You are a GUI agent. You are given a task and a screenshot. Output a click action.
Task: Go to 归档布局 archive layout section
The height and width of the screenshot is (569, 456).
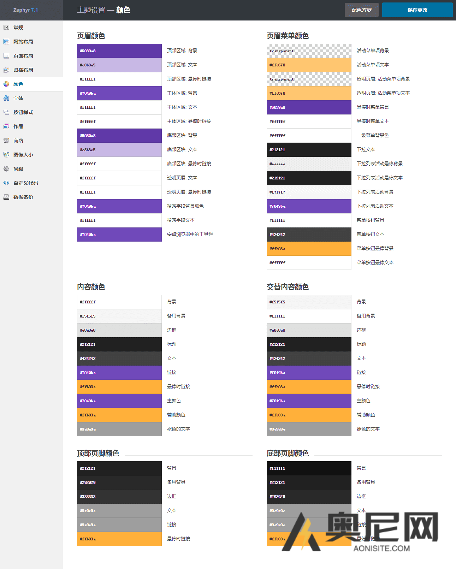coord(23,70)
